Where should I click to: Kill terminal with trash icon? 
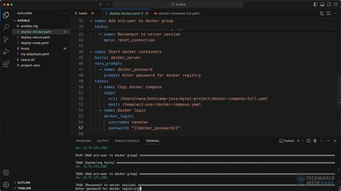[315, 141]
